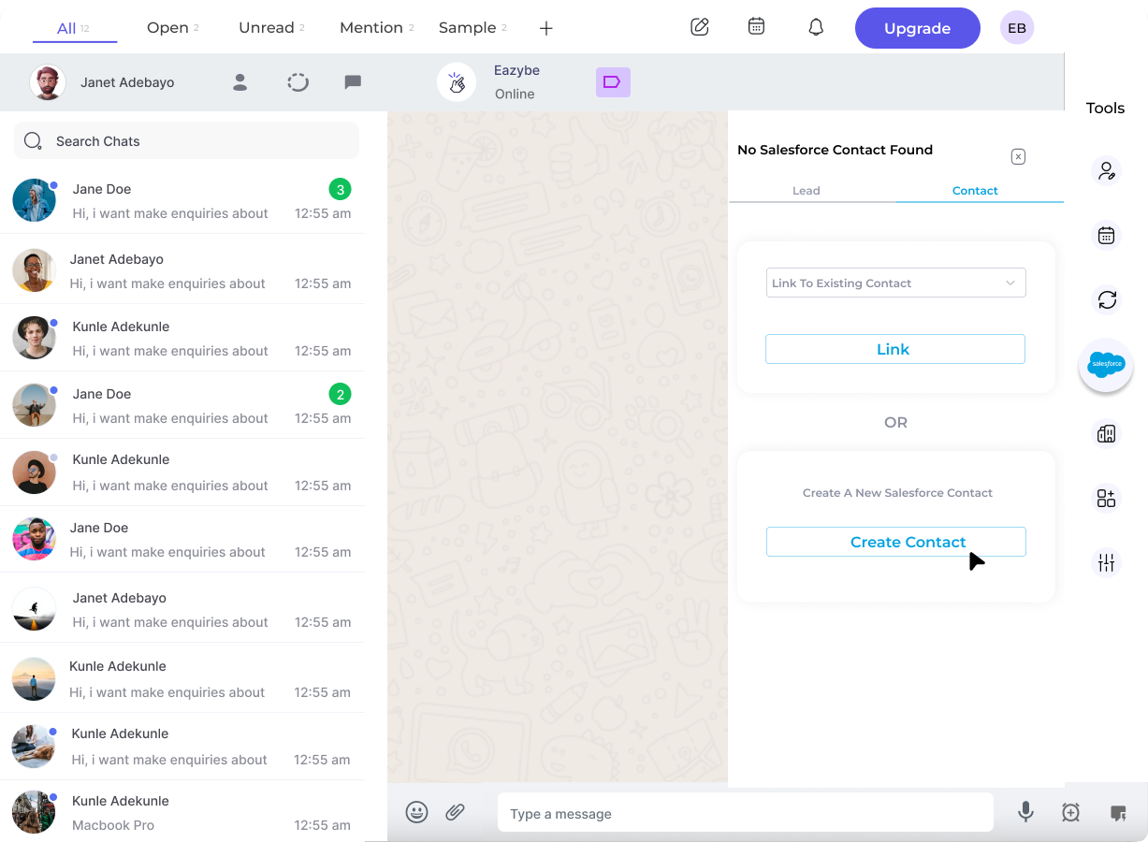This screenshot has width=1148, height=842.
Task: Open the notifications bell icon
Action: (815, 27)
